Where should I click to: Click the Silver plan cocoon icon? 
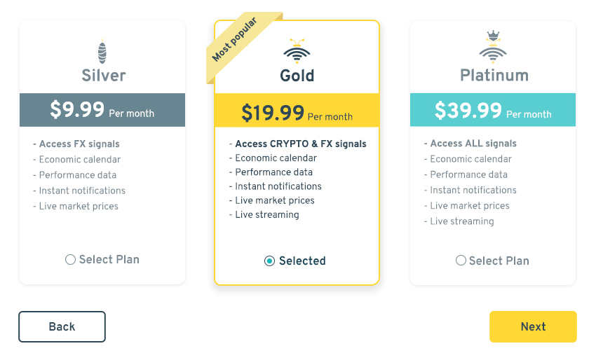coord(102,52)
